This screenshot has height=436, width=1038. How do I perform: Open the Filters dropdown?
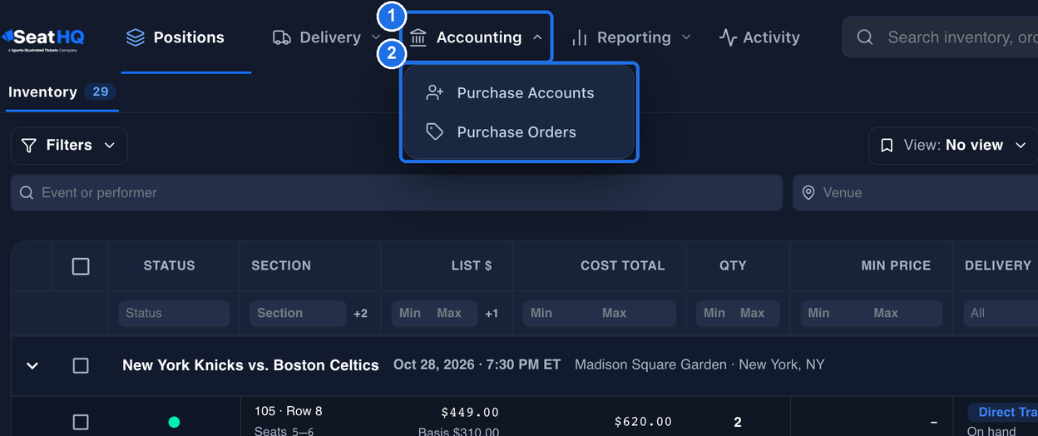pyautogui.click(x=69, y=146)
